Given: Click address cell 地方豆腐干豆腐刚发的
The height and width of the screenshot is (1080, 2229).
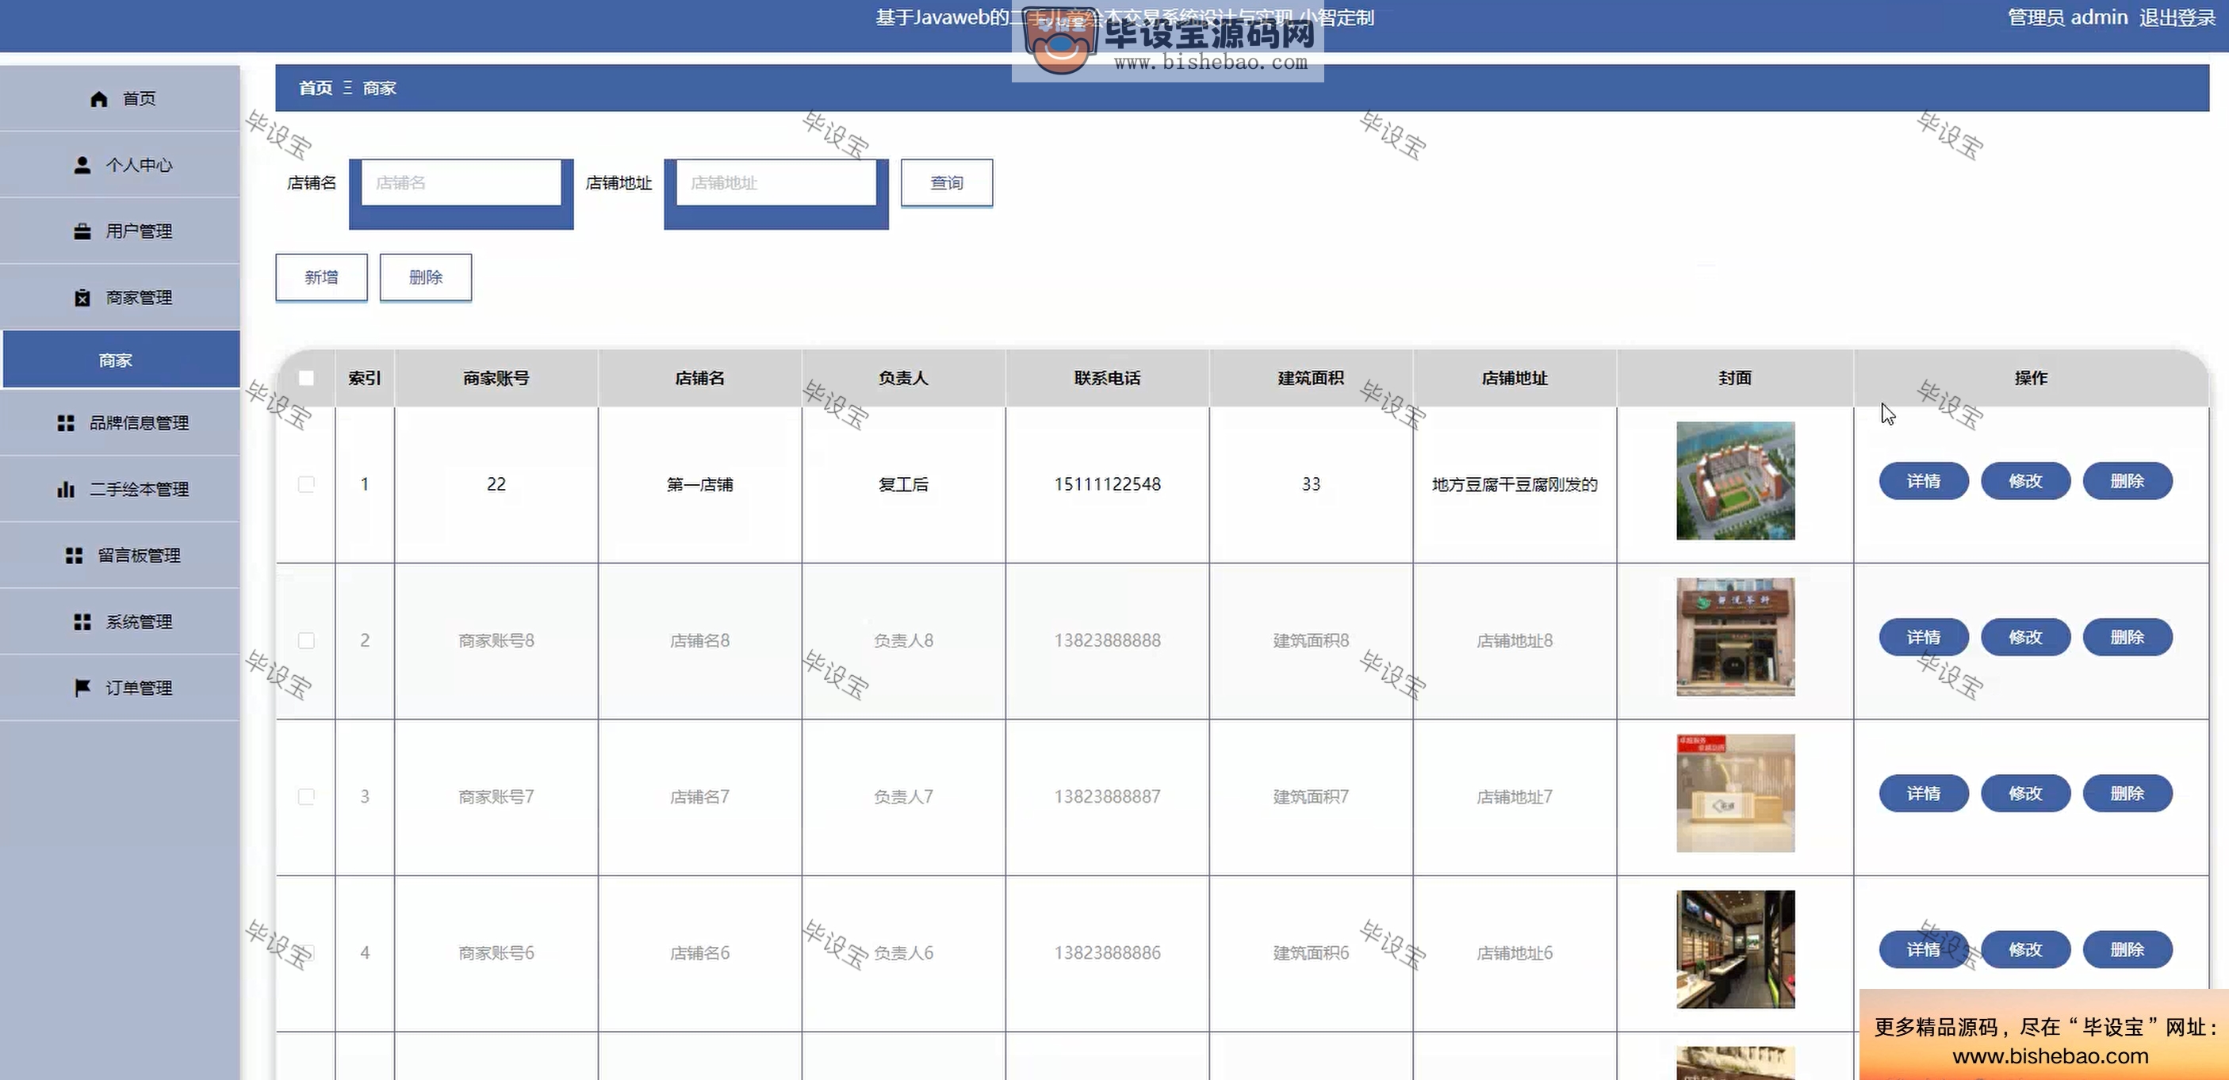Looking at the screenshot, I should [x=1515, y=484].
